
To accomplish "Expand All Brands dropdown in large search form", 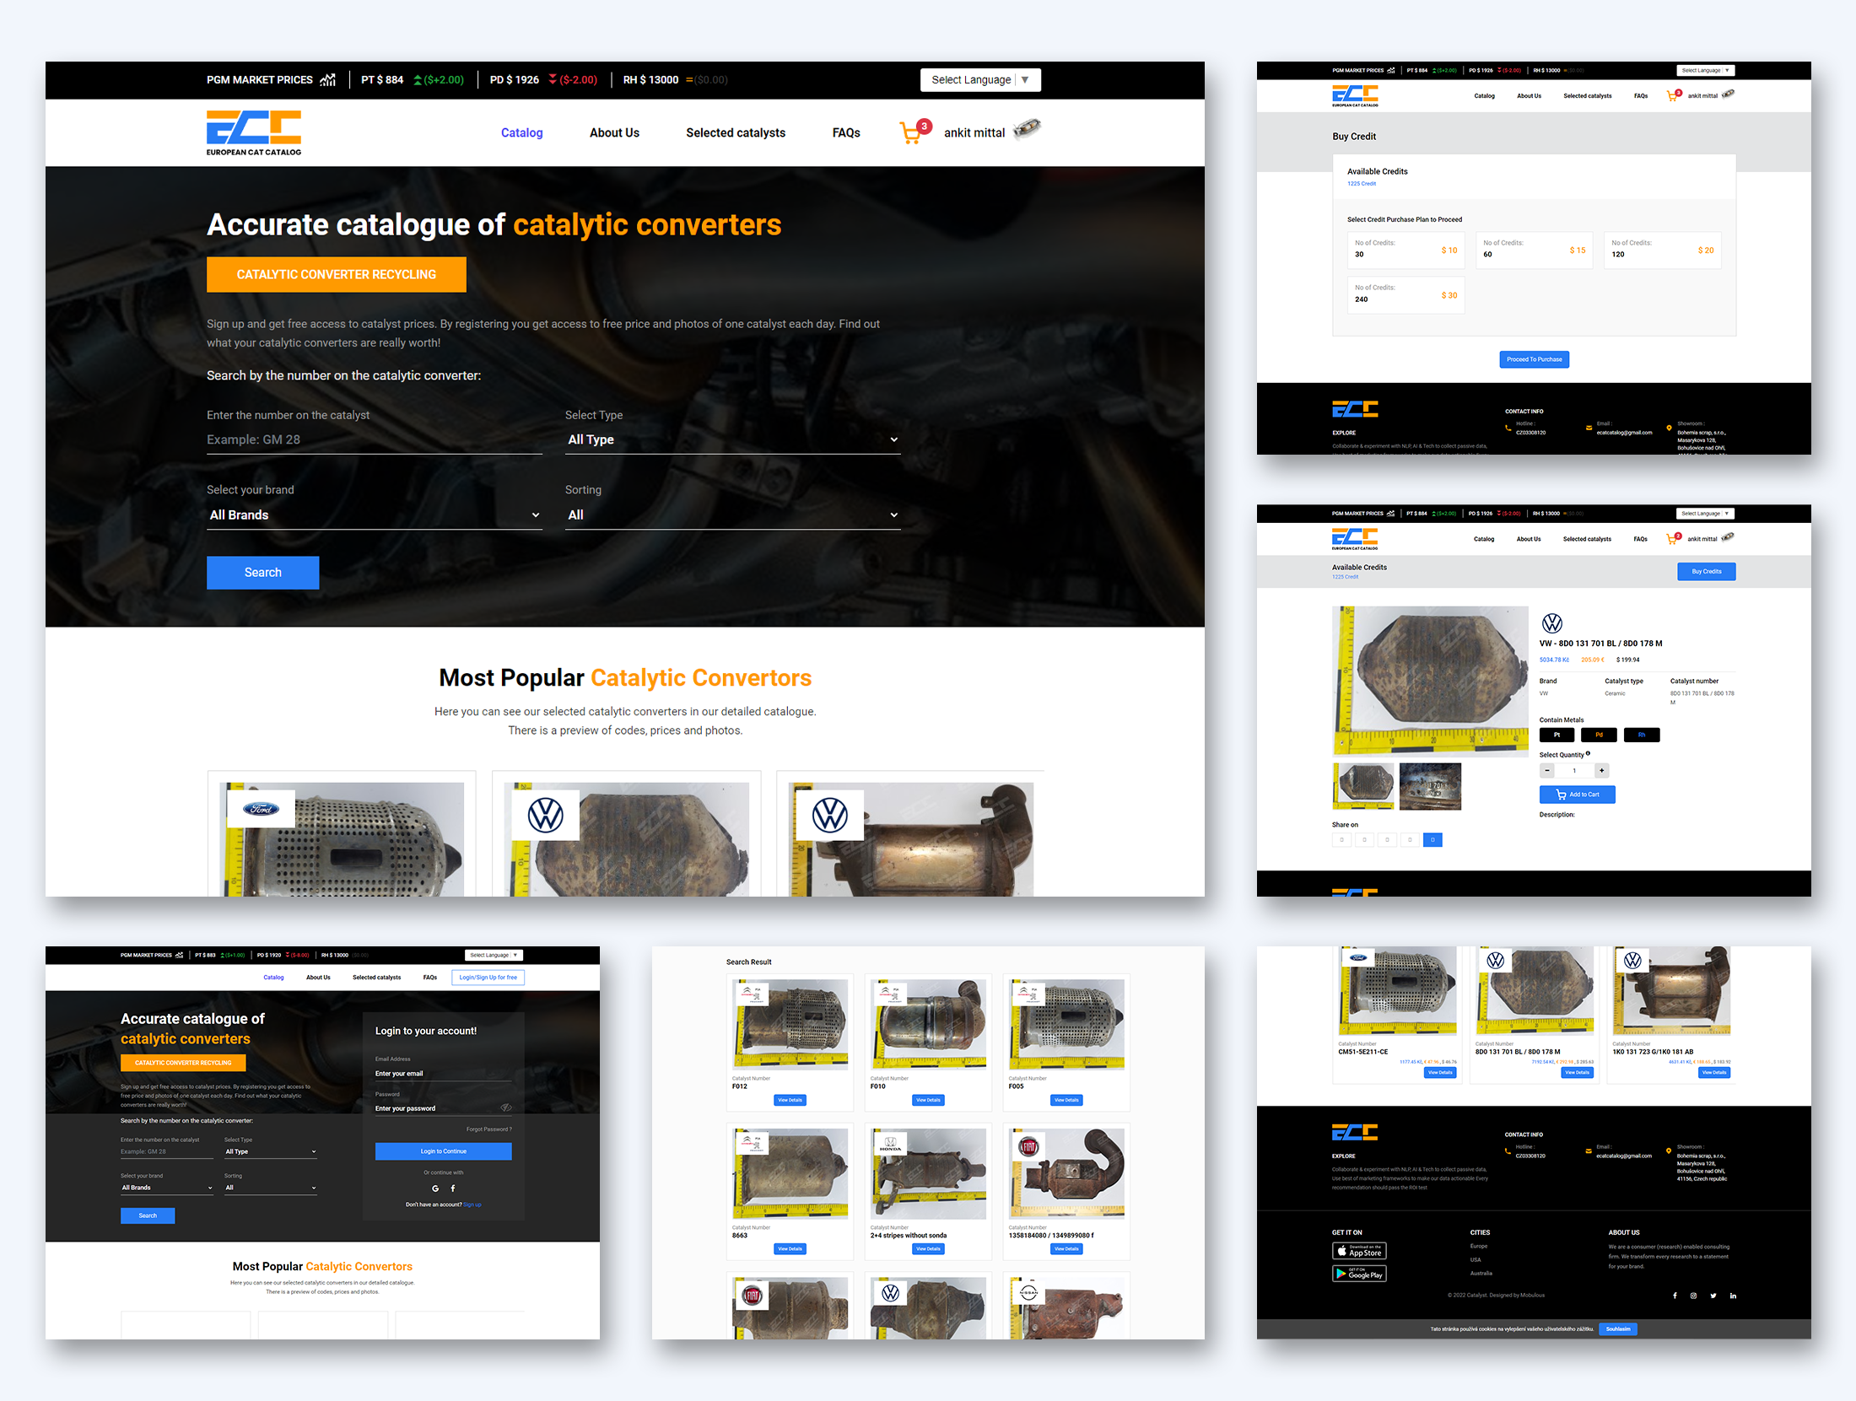I will pos(374,515).
